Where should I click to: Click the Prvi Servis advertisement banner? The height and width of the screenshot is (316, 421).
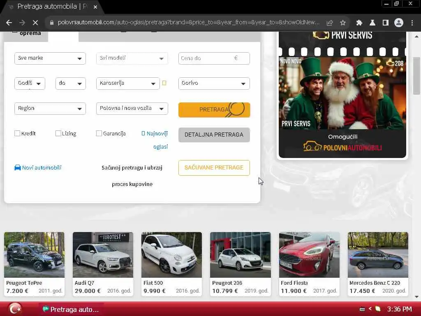(x=342, y=95)
